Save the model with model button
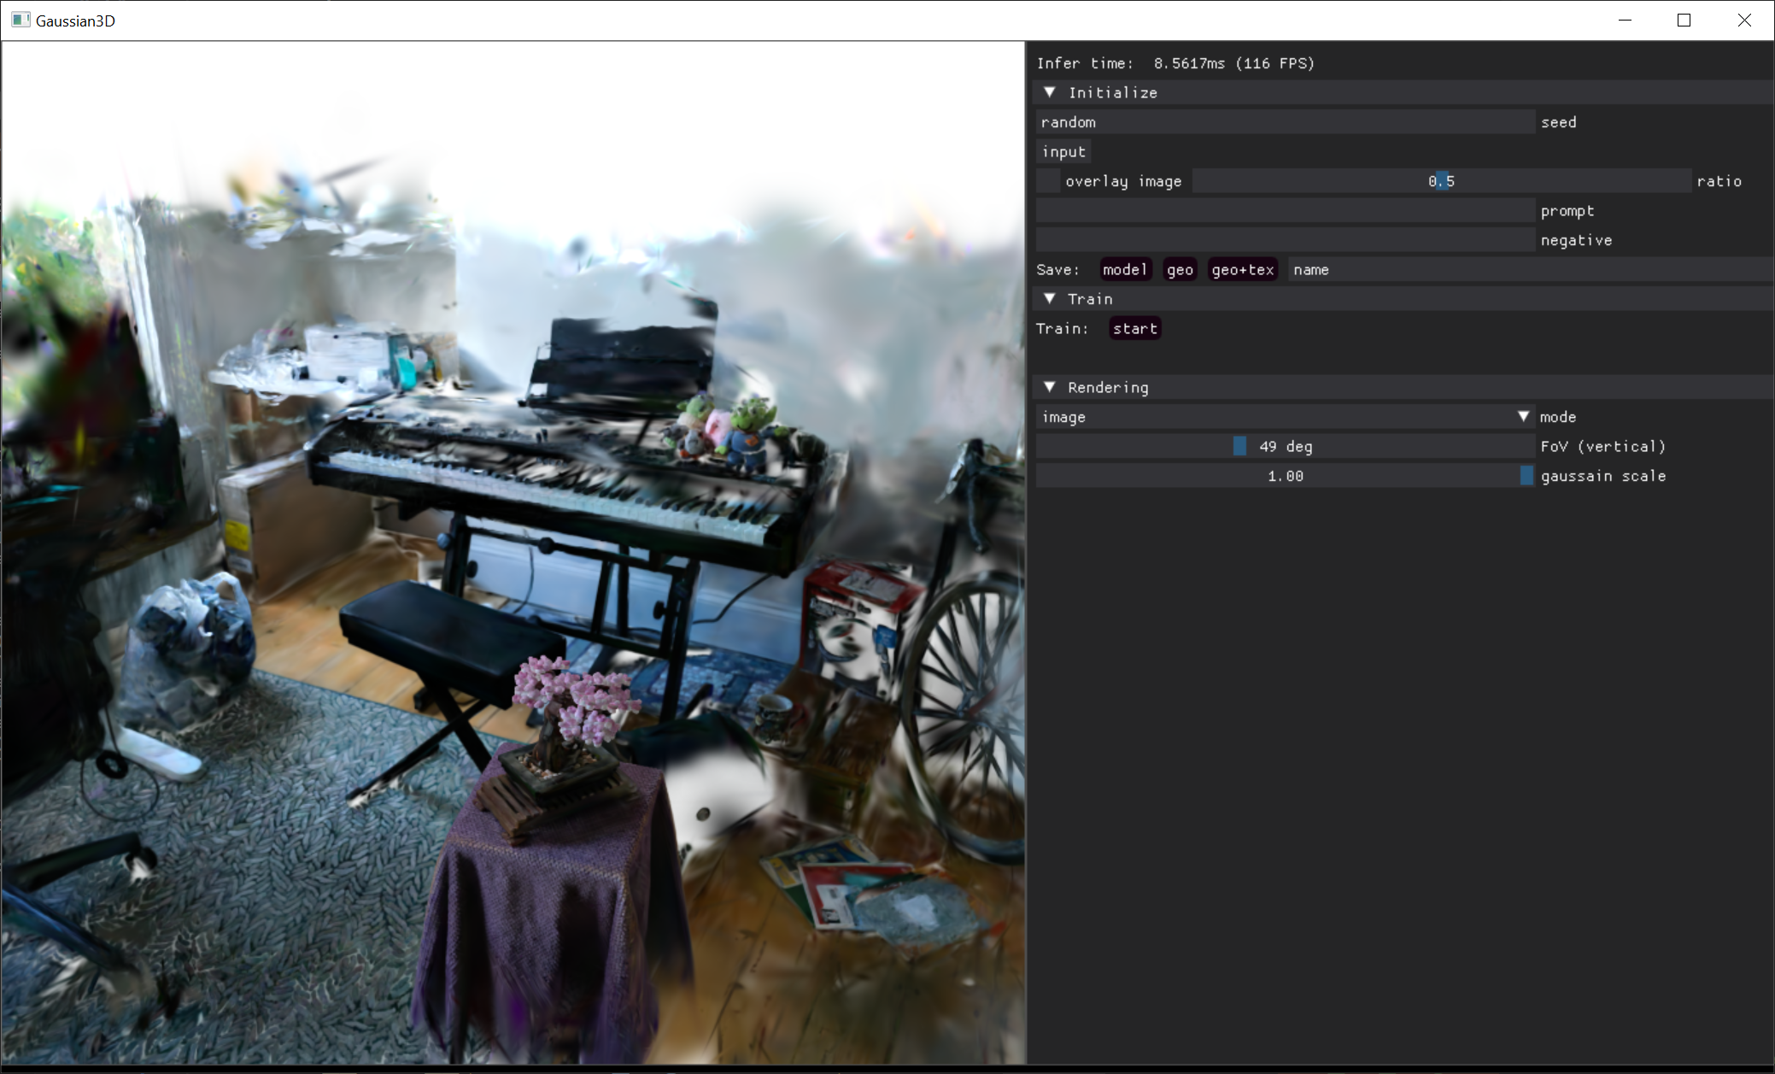 1124,270
